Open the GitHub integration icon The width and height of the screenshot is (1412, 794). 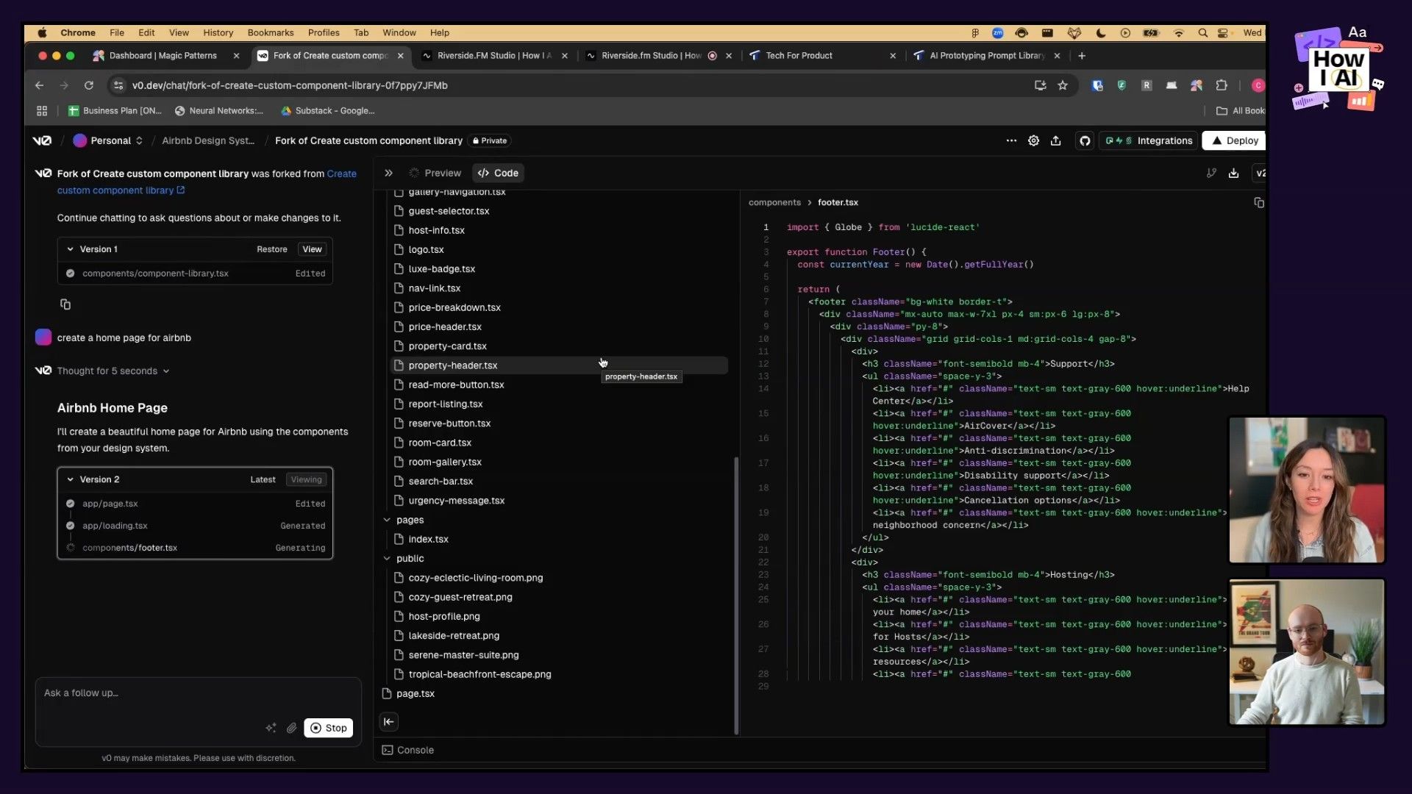point(1085,140)
